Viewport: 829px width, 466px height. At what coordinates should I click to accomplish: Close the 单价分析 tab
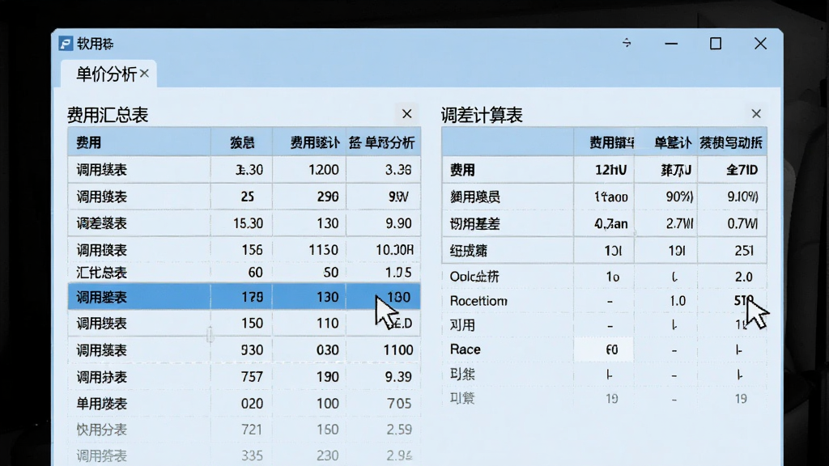tap(144, 74)
